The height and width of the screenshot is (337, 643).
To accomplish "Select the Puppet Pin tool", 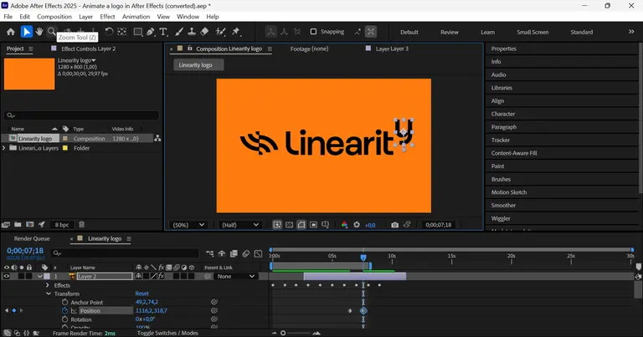I will click(x=236, y=32).
